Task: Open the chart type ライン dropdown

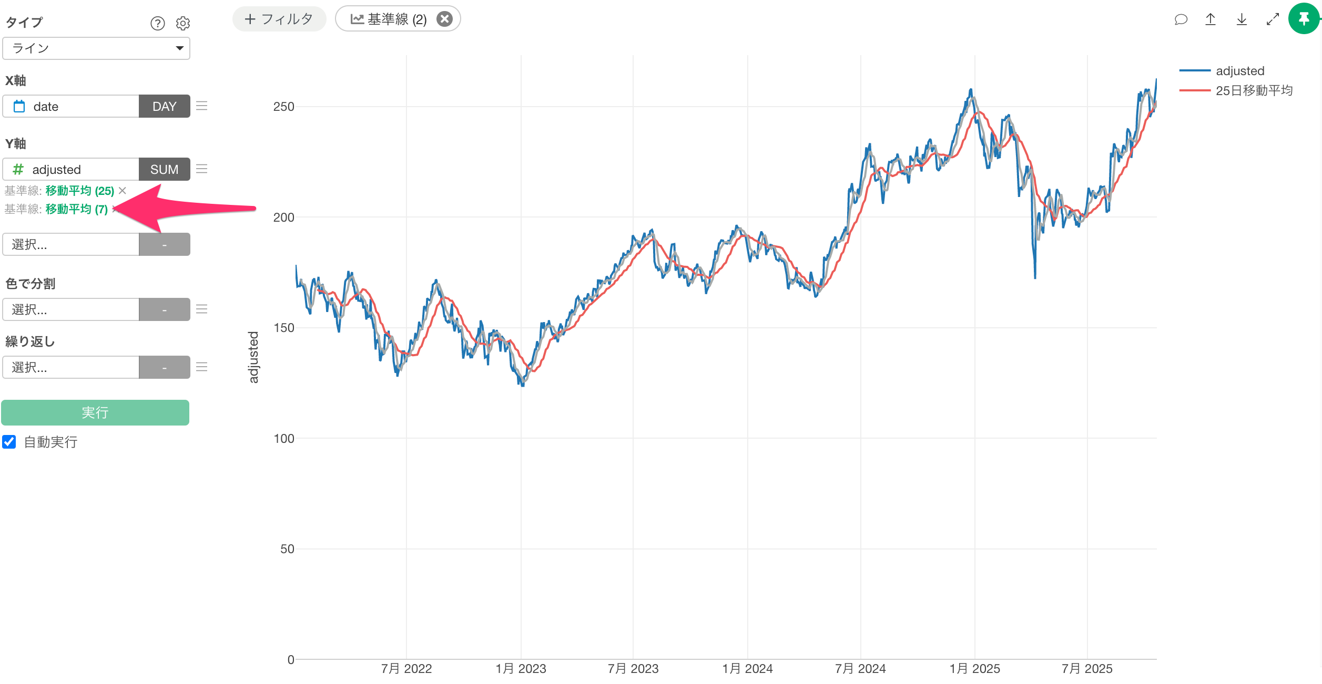Action: point(96,48)
